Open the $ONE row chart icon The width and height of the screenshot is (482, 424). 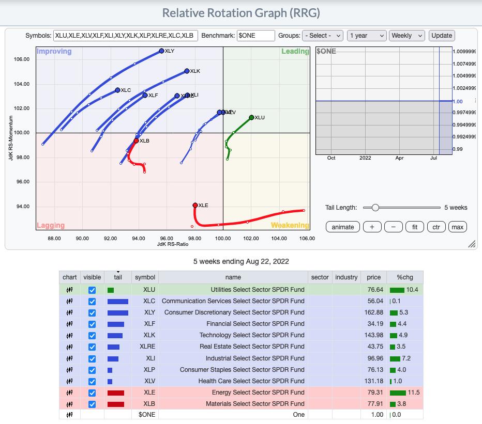69,415
